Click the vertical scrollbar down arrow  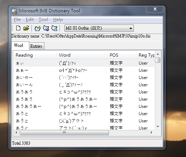pyautogui.click(x=158, y=127)
